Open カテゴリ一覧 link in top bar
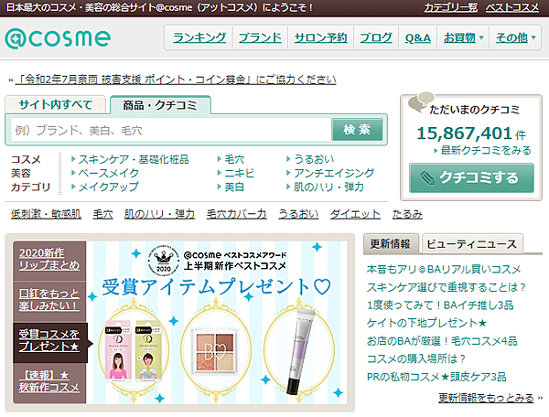 [x=450, y=7]
